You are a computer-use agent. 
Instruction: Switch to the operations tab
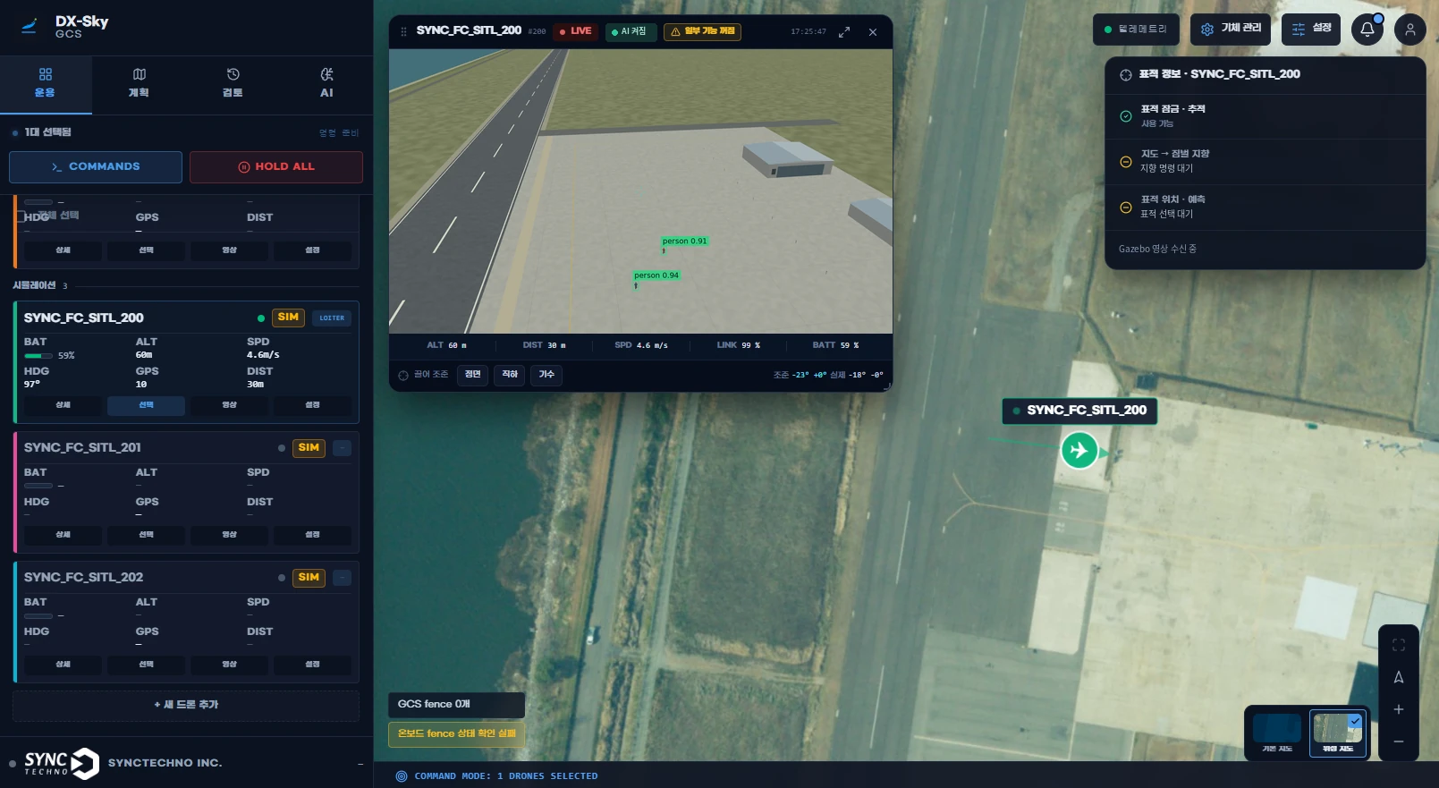46,83
